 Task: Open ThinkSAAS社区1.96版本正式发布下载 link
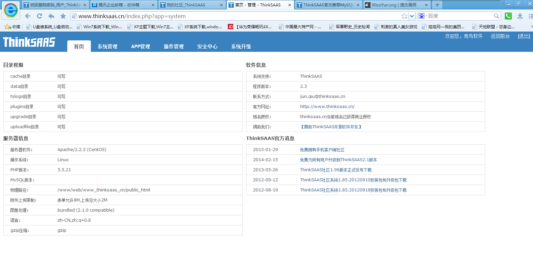click(x=336, y=170)
